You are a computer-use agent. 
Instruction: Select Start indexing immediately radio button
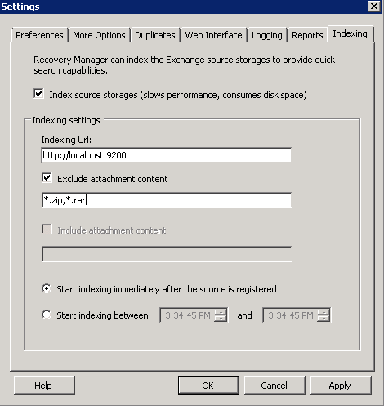point(47,288)
